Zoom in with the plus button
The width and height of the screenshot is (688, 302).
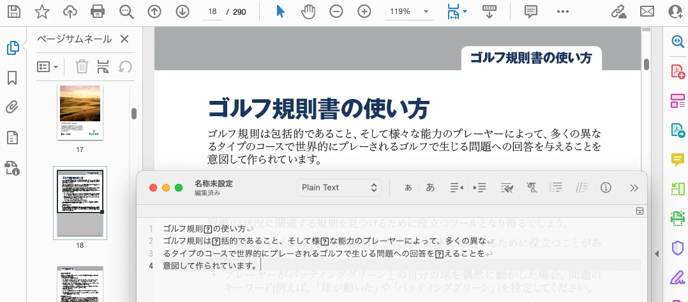tap(364, 11)
